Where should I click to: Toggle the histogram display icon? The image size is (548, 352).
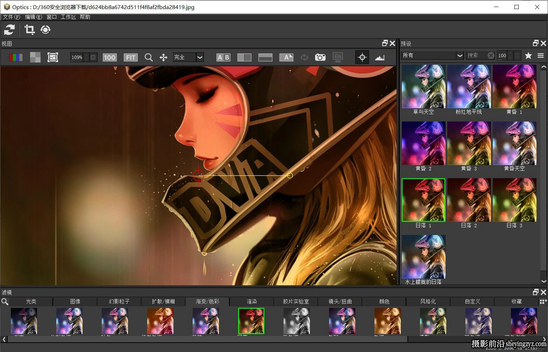pos(380,57)
